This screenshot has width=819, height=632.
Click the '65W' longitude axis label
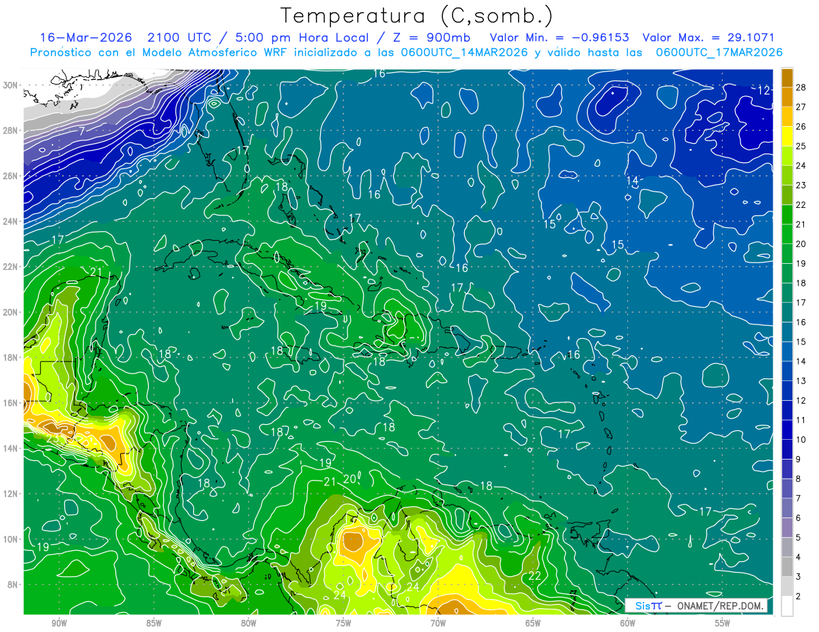pyautogui.click(x=533, y=623)
